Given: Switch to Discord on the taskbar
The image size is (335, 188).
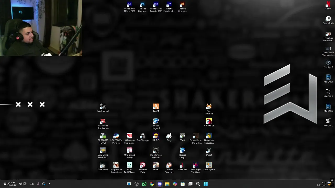Looking at the screenshot, I should point(160,184).
